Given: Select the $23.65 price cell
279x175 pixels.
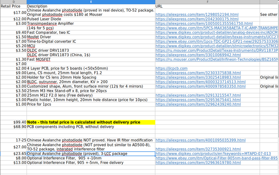Looking at the screenshot, I should 14,154.
